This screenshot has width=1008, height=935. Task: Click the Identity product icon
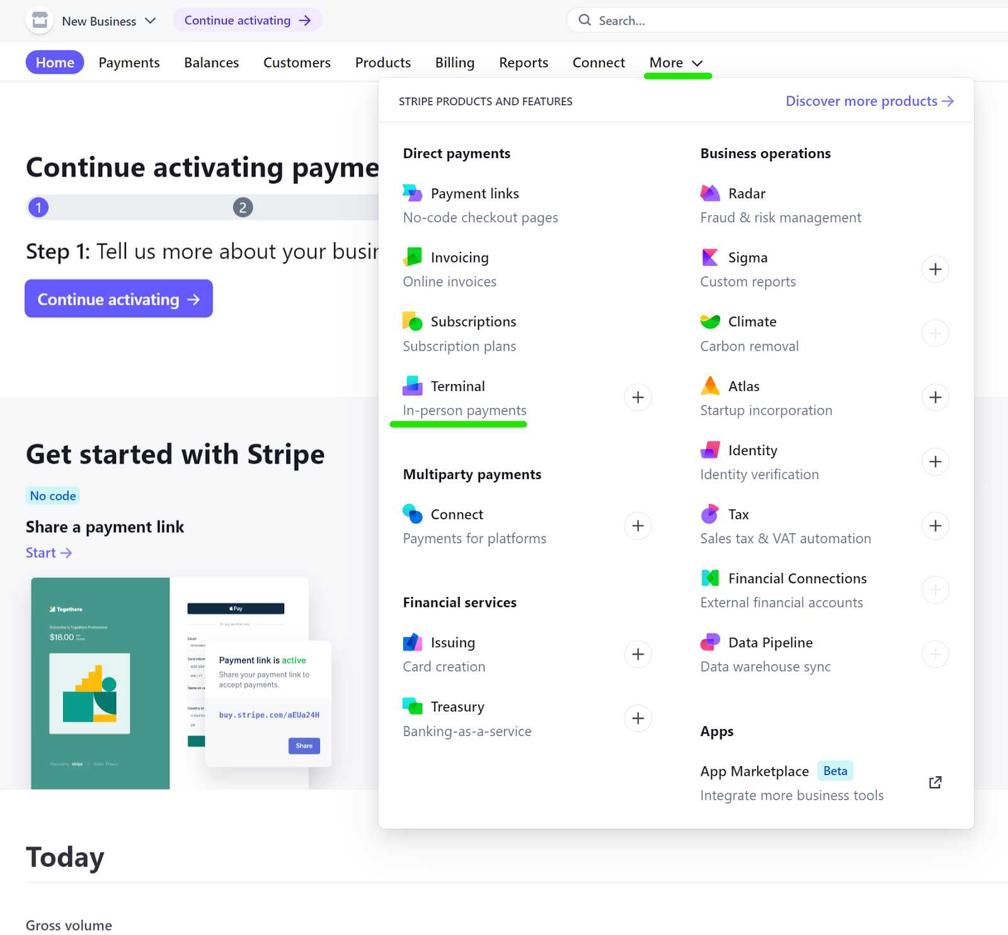(710, 450)
